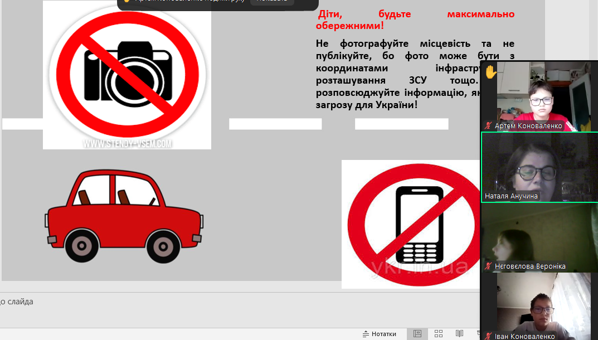
Task: Click muted microphone icon beside Нєговєлова Вероніка
Action: [x=488, y=266]
